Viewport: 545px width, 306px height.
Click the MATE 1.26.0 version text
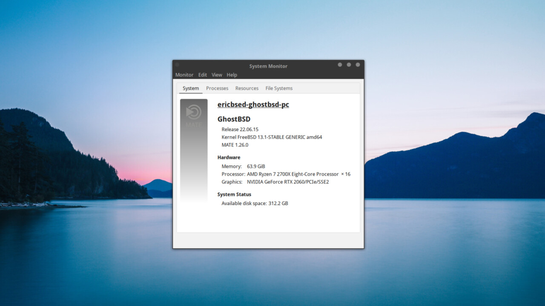[x=235, y=144]
